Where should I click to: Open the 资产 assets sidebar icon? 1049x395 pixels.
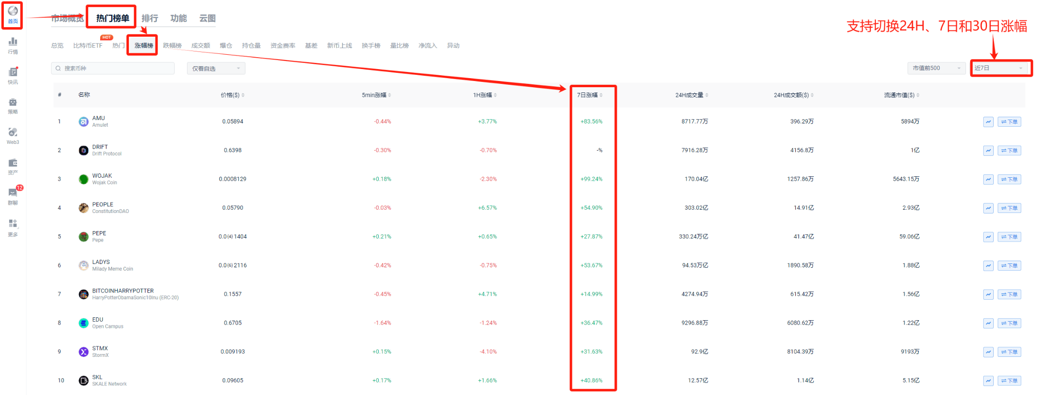pyautogui.click(x=13, y=167)
